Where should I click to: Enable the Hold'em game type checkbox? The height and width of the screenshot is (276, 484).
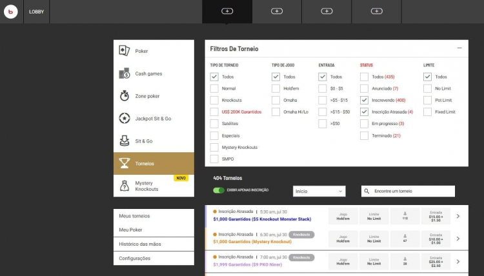[x=276, y=88]
